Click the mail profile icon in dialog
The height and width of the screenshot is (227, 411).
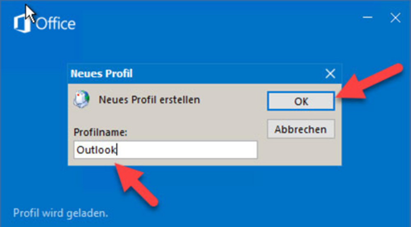[x=81, y=99]
